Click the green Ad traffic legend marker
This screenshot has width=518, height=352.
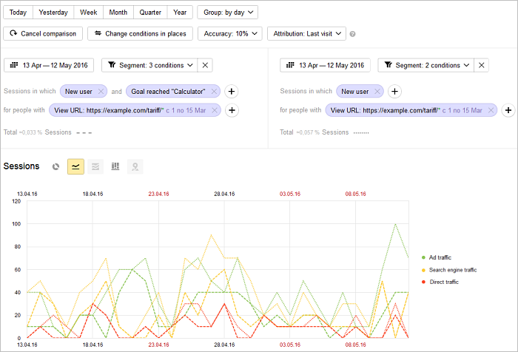(x=423, y=257)
